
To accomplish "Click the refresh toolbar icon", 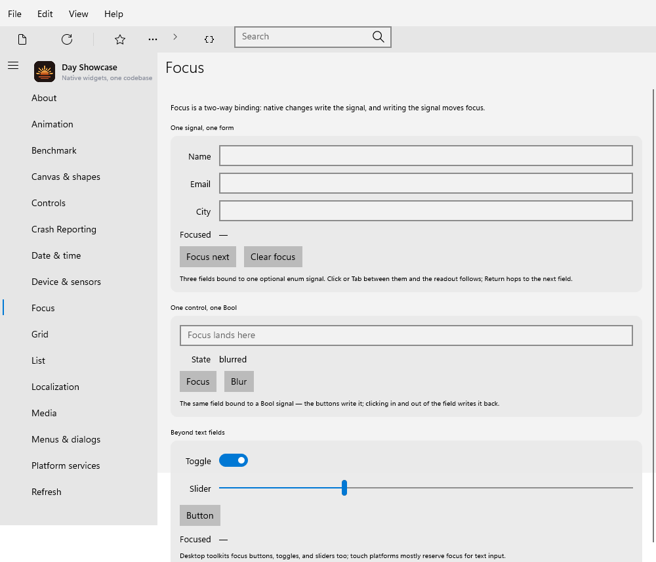I will 67,39.
